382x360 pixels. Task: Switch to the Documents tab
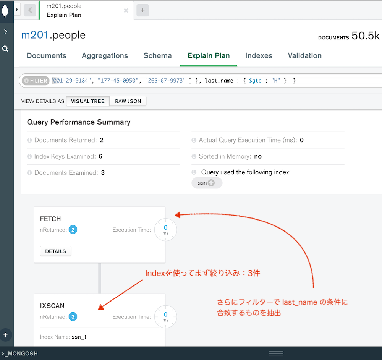click(x=46, y=55)
